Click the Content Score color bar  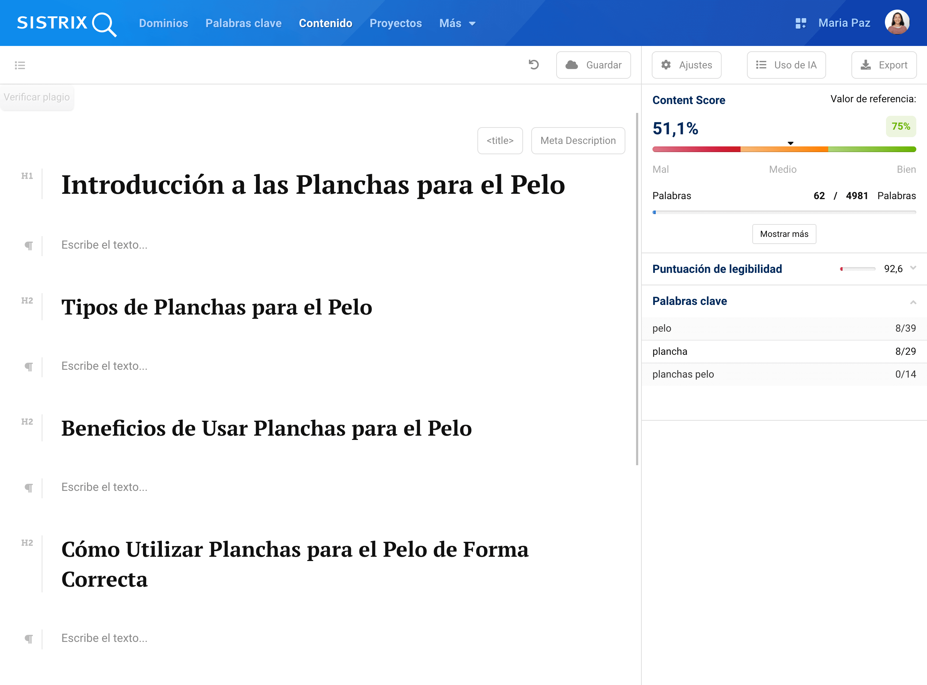[784, 149]
